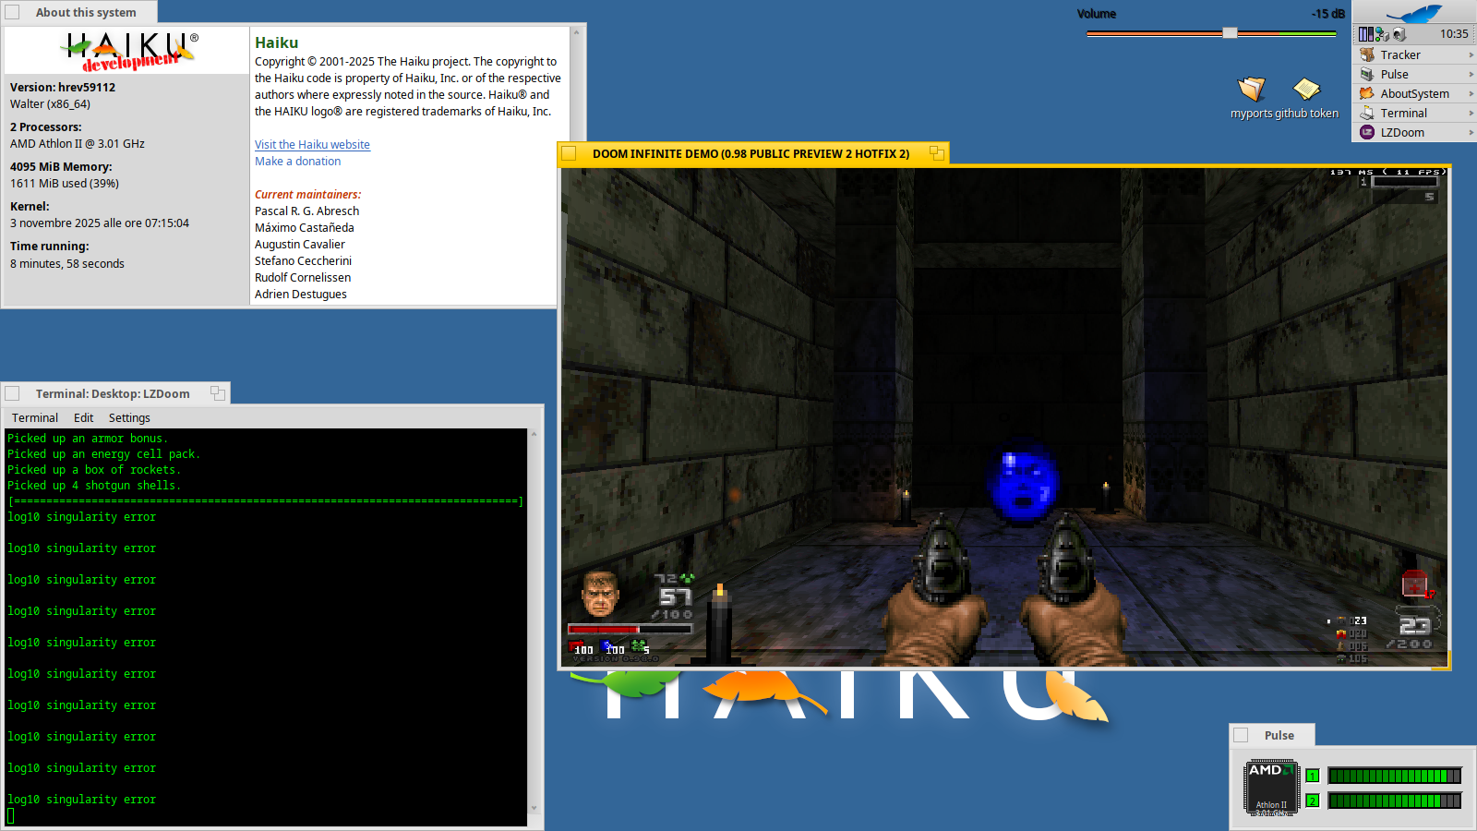Click the Haiku blue leaf Deskbar menu
The height and width of the screenshot is (831, 1477).
click(1414, 13)
